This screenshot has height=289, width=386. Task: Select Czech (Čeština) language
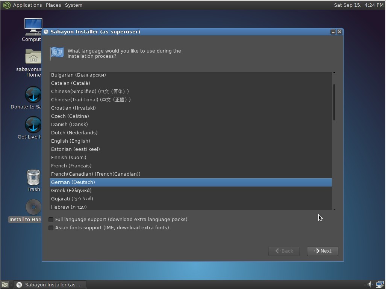pyautogui.click(x=191, y=116)
